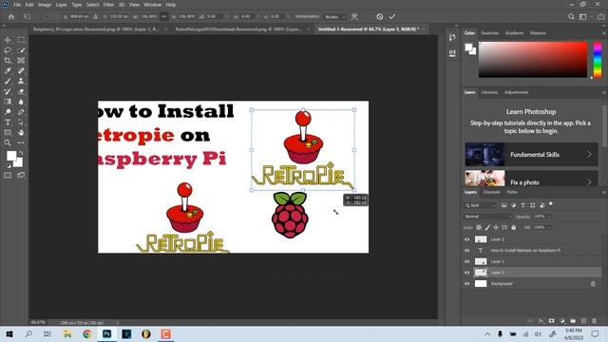Hide the Background layer eye icon
This screenshot has height=342, width=608.
click(466, 284)
